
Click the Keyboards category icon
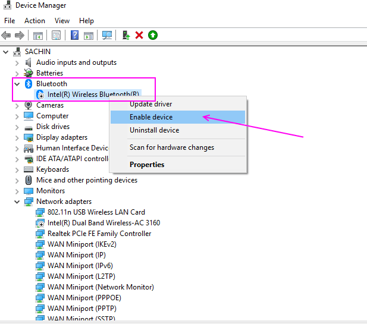(x=29, y=169)
